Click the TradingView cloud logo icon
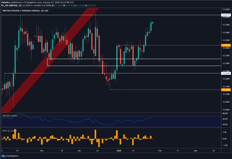The width and height of the screenshot is (232, 159). pyautogui.click(x=3, y=156)
